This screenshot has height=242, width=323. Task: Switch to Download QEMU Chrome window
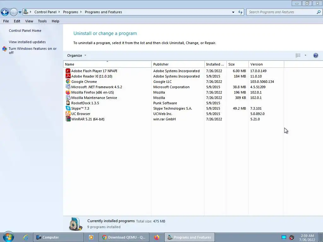124,237
